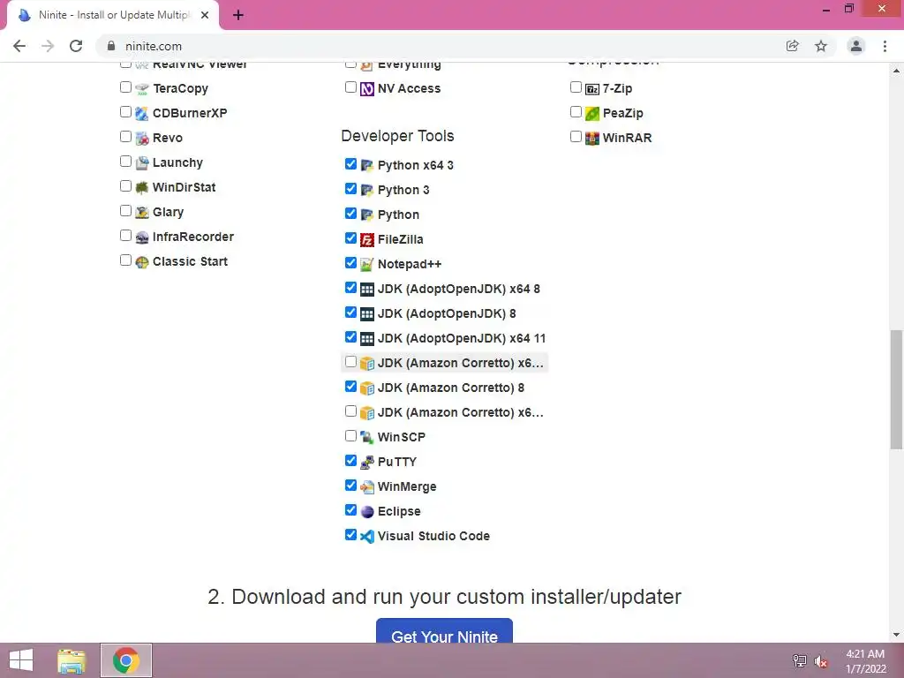Uncheck the Notepad++ checkbox
The image size is (904, 678).
pyautogui.click(x=350, y=263)
